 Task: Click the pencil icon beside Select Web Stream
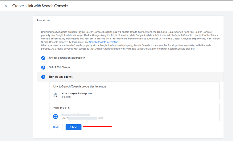[x=43, y=67]
